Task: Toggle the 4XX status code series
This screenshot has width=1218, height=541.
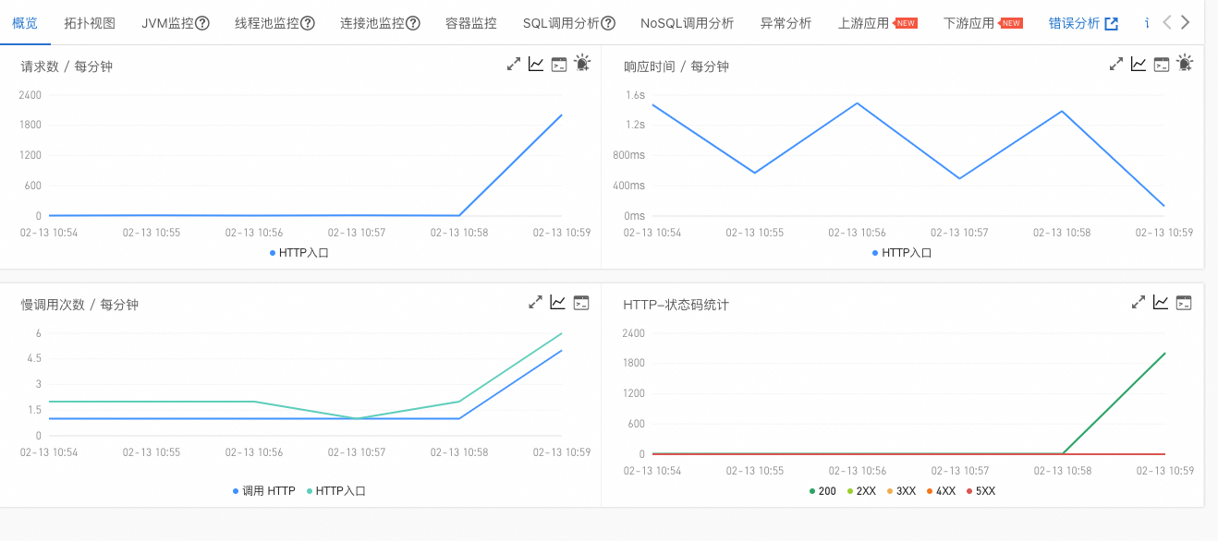Action: [941, 491]
